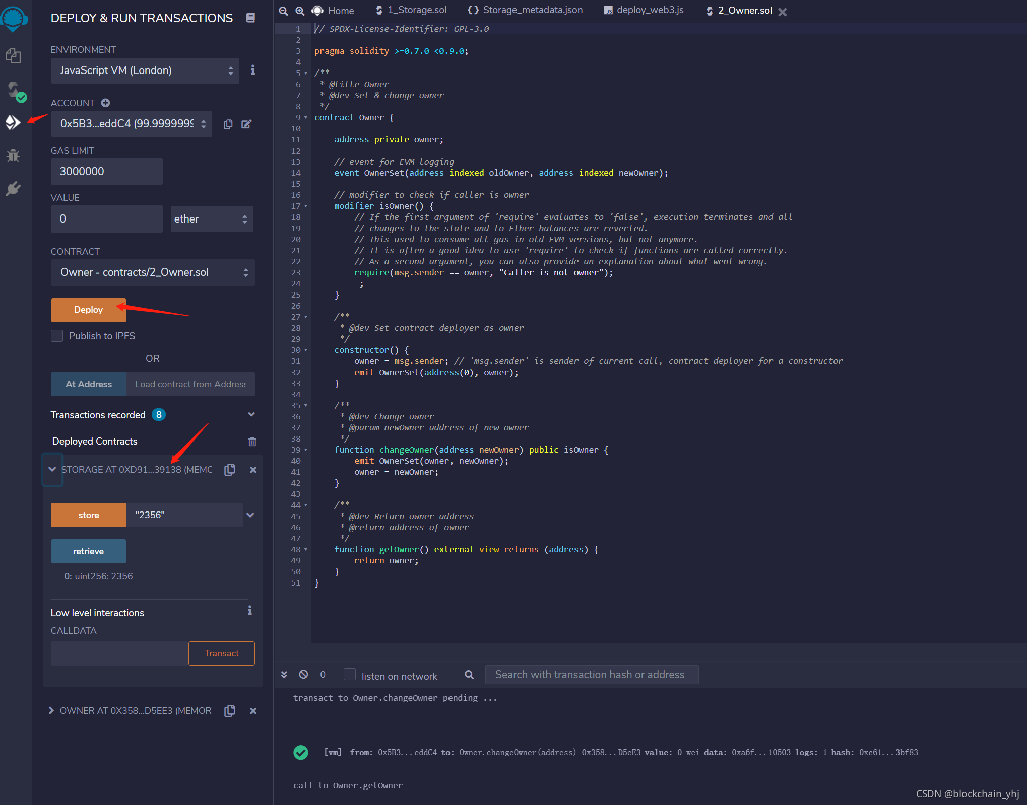The height and width of the screenshot is (805, 1027).
Task: Zoom out the editor font
Action: point(284,11)
